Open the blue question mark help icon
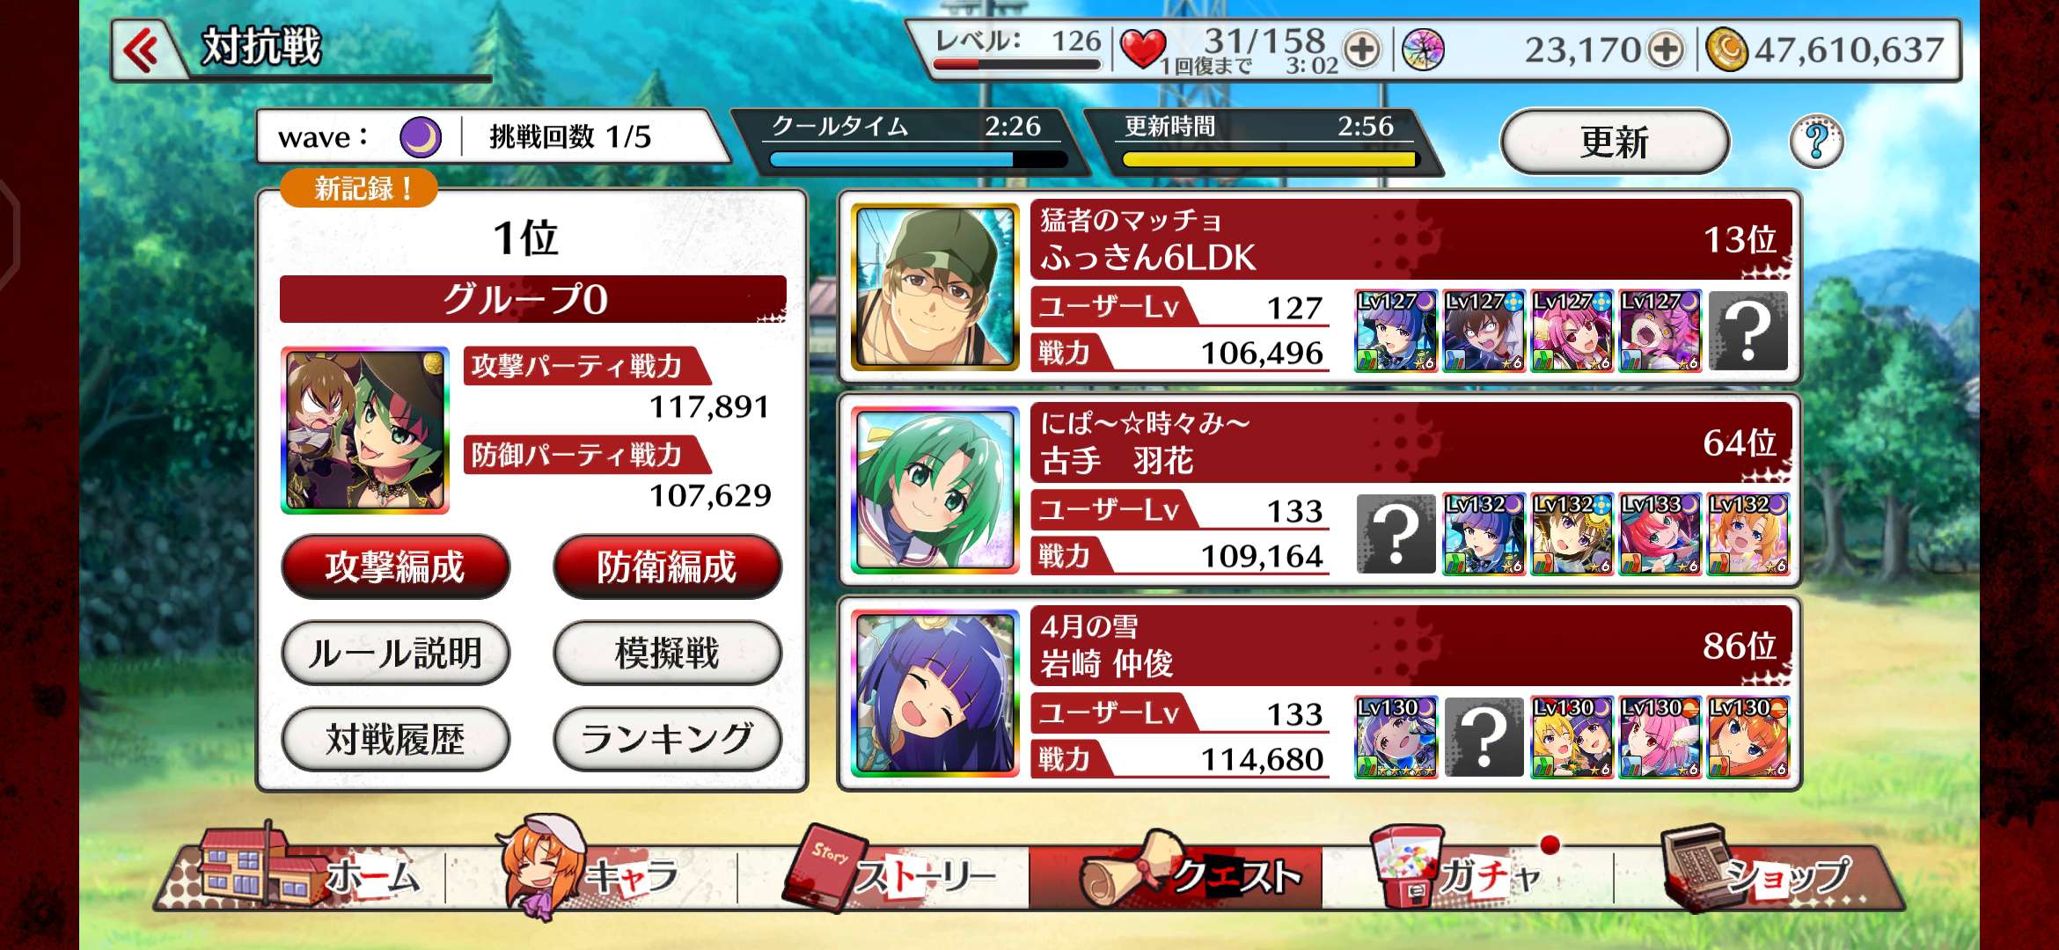2059x950 pixels. pos(1816,141)
